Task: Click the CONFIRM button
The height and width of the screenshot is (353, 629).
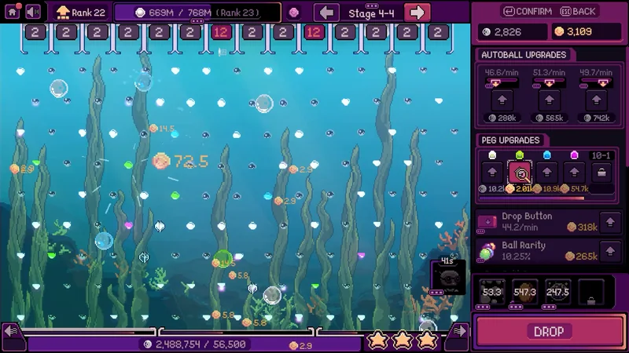Action: [x=528, y=11]
